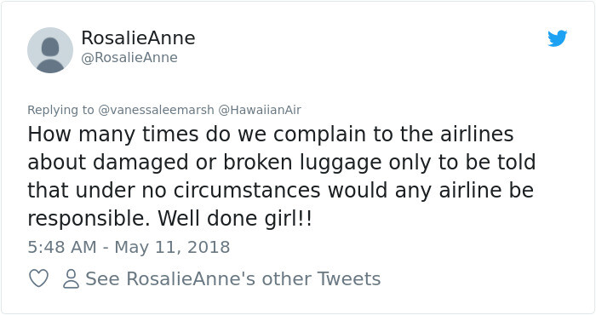The image size is (596, 315).
Task: Click the 'Replying to' label text
Action: click(60, 110)
